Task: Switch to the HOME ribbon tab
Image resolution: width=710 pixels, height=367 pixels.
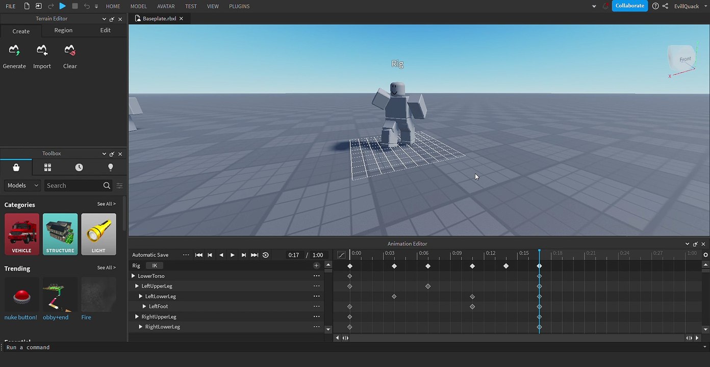Action: (x=113, y=6)
